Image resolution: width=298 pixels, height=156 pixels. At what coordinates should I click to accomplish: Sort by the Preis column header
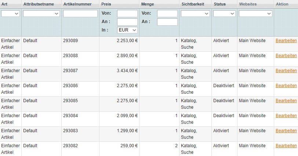(x=106, y=4)
